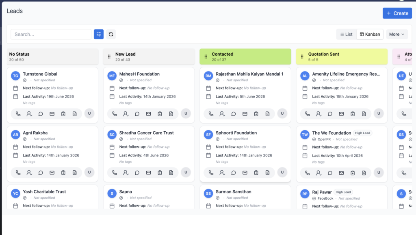Refresh the leads list

[111, 34]
